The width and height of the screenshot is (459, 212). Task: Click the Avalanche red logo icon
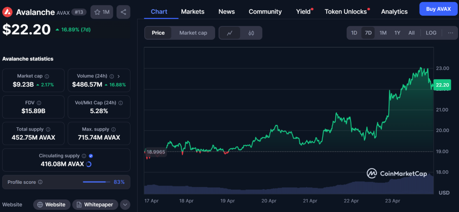click(x=7, y=12)
